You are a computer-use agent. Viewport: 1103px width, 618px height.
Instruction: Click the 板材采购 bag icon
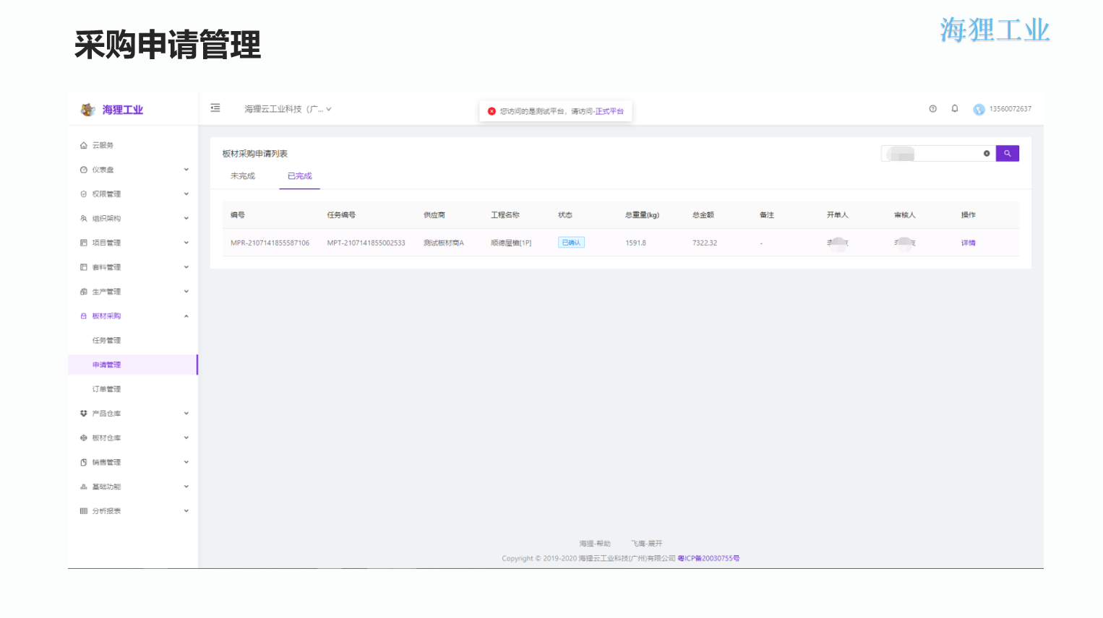point(84,316)
